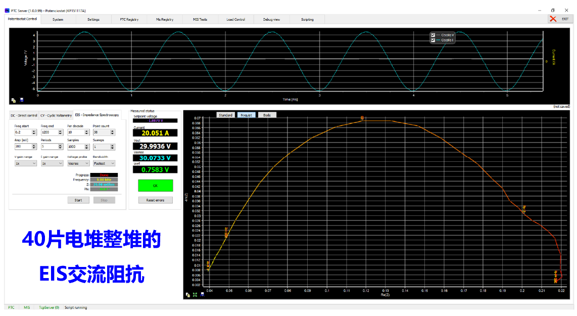The image size is (577, 316).
Task: Select the Potentiostat Control tab
Action: point(22,19)
